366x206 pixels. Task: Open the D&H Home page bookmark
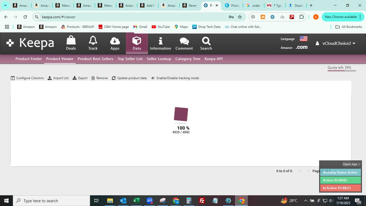click(114, 27)
